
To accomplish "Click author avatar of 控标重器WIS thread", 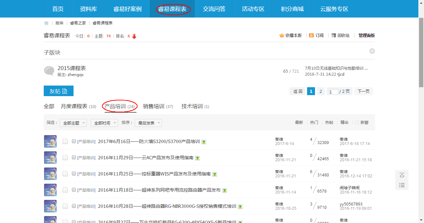I will pyautogui.click(x=50, y=174).
